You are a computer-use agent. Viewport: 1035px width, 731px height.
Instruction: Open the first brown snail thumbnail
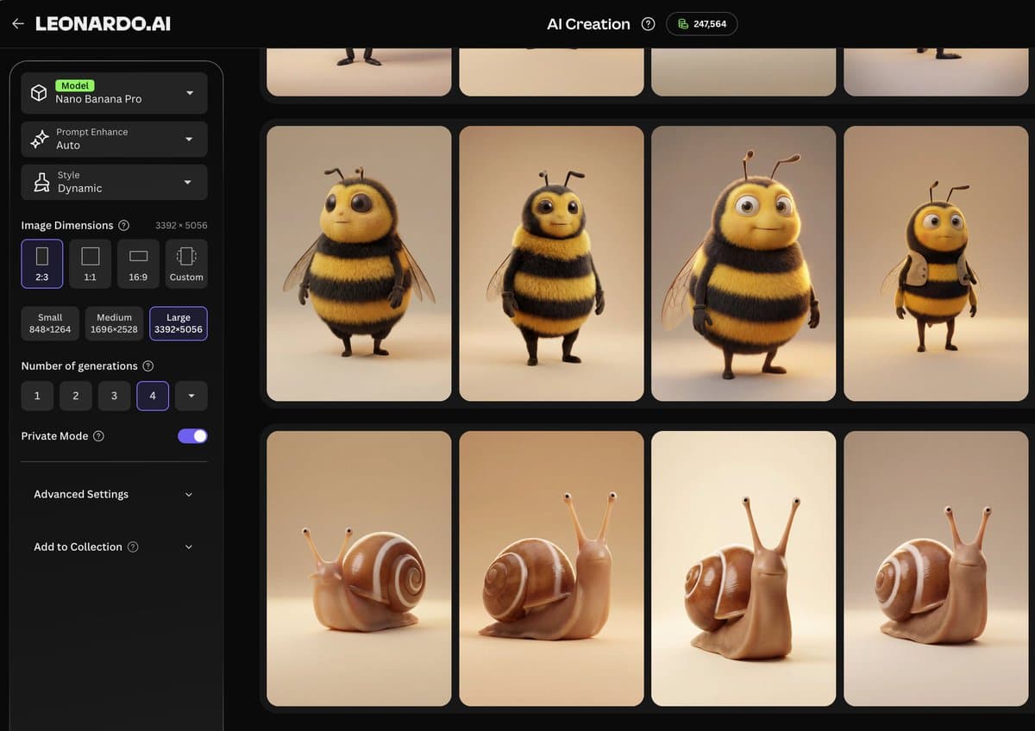[359, 567]
